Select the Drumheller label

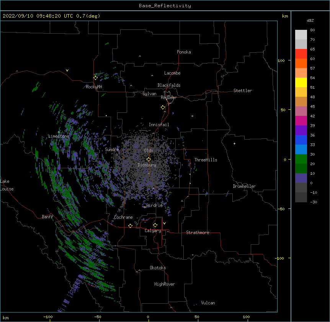(244, 186)
